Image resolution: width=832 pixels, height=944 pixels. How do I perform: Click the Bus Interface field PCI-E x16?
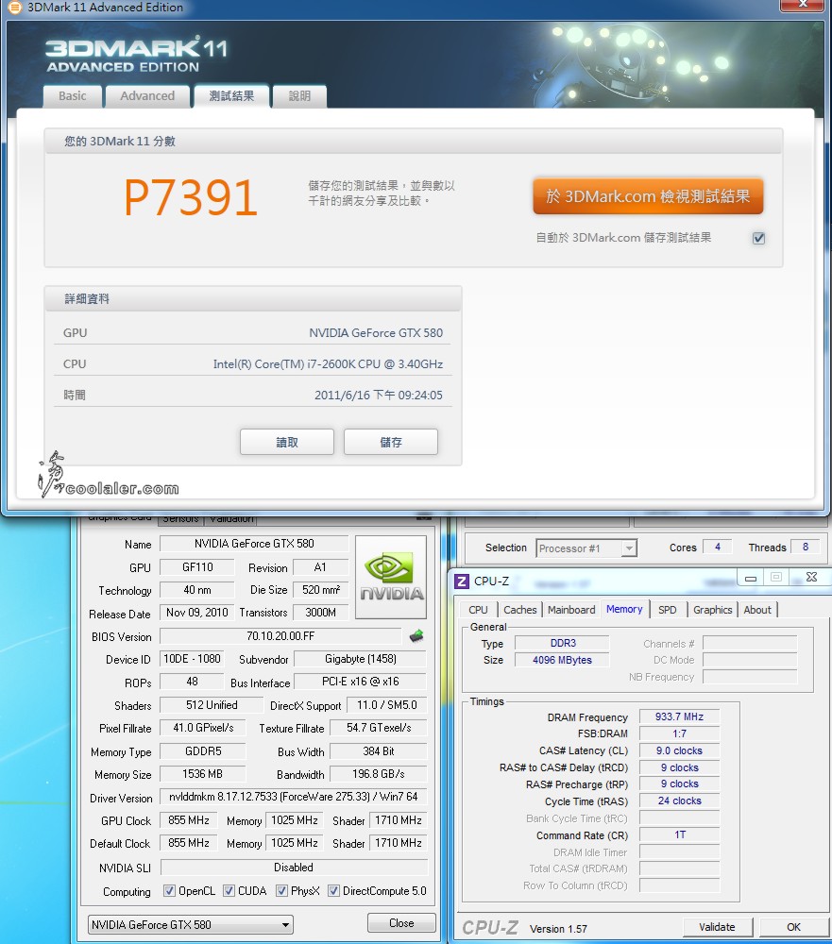[360, 683]
